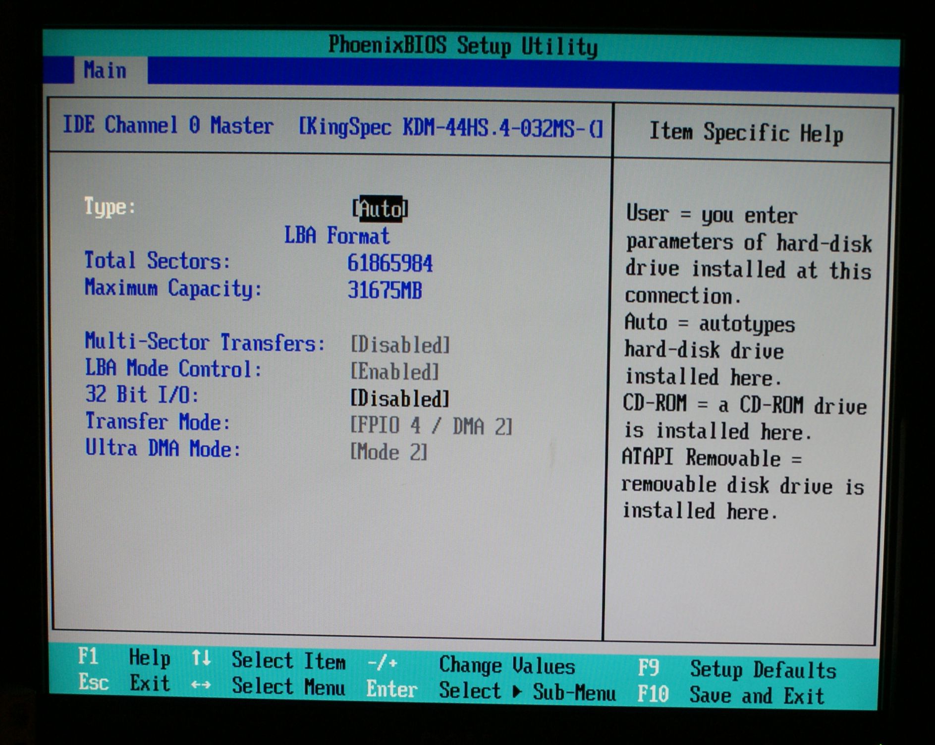Click the 'ATAPI Removable =' help text

click(712, 457)
